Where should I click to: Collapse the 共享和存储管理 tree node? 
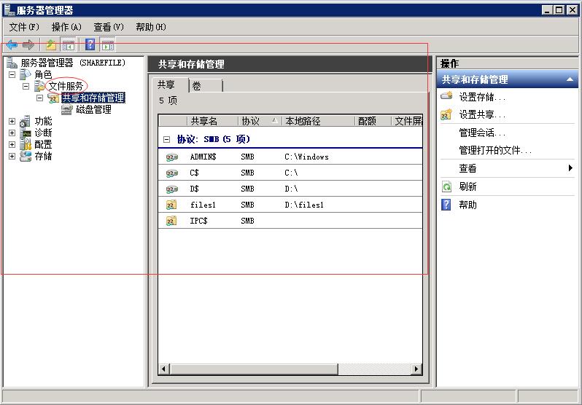click(39, 98)
